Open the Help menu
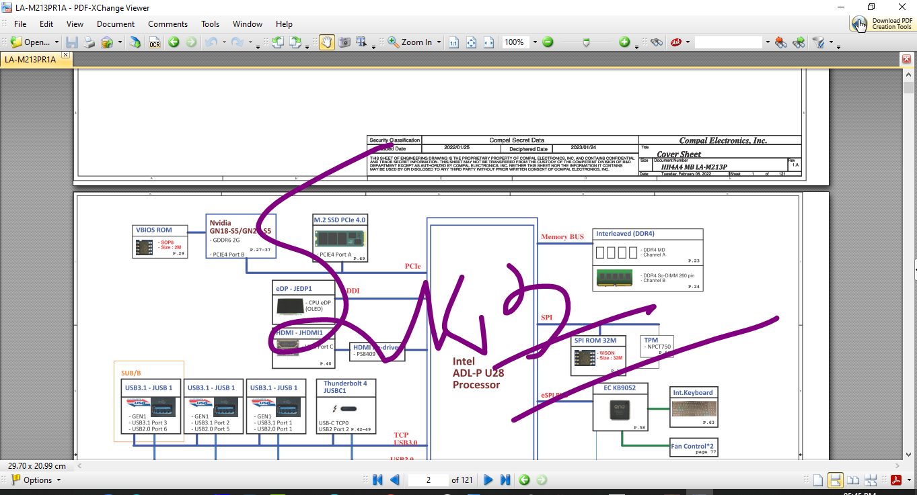This screenshot has height=495, width=917. point(284,24)
